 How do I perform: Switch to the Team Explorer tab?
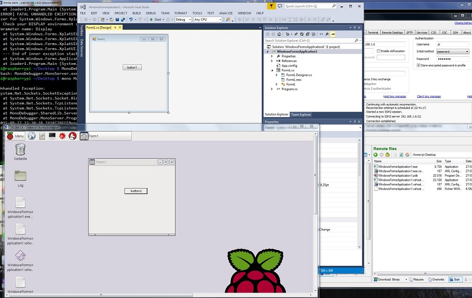click(x=301, y=115)
